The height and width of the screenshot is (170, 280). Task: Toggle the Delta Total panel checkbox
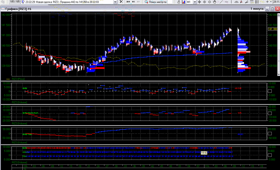tap(269, 134)
